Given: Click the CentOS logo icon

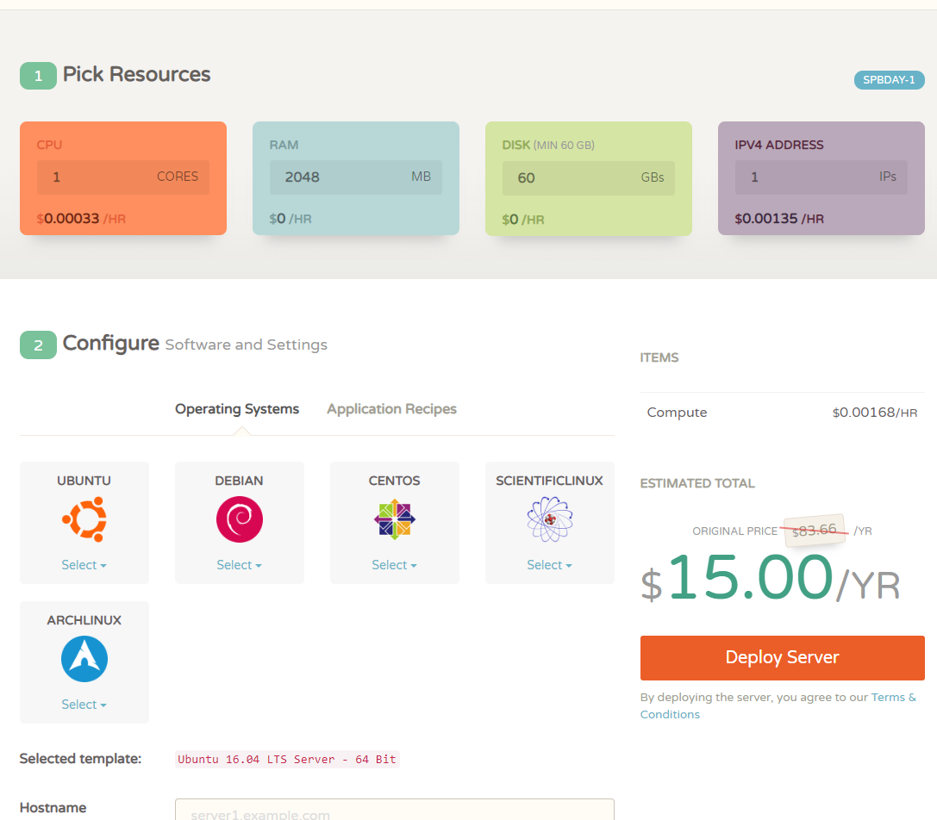Looking at the screenshot, I should [394, 519].
